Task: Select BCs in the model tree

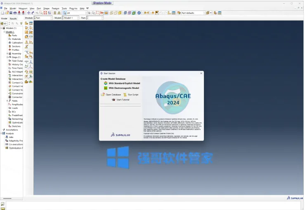Action: point(14,112)
